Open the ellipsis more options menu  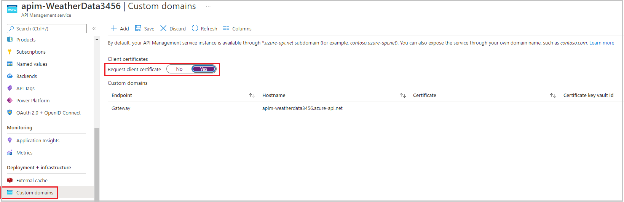[208, 6]
